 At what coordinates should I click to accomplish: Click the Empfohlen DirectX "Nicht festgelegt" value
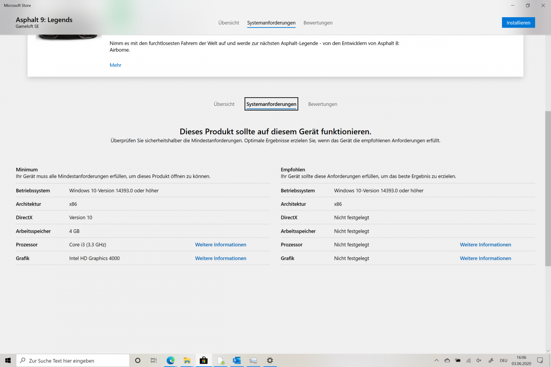[352, 218]
